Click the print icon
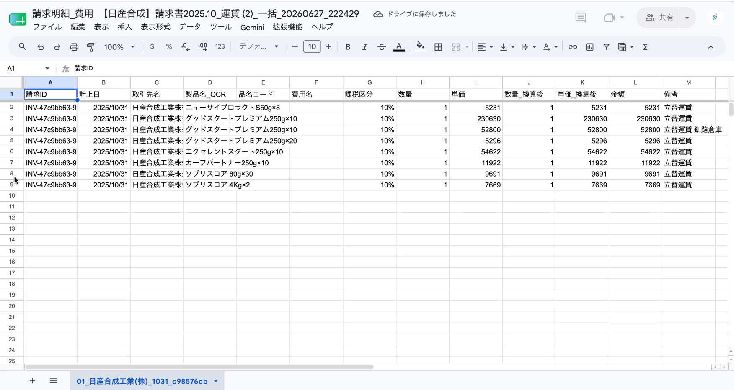The image size is (734, 390). click(74, 47)
